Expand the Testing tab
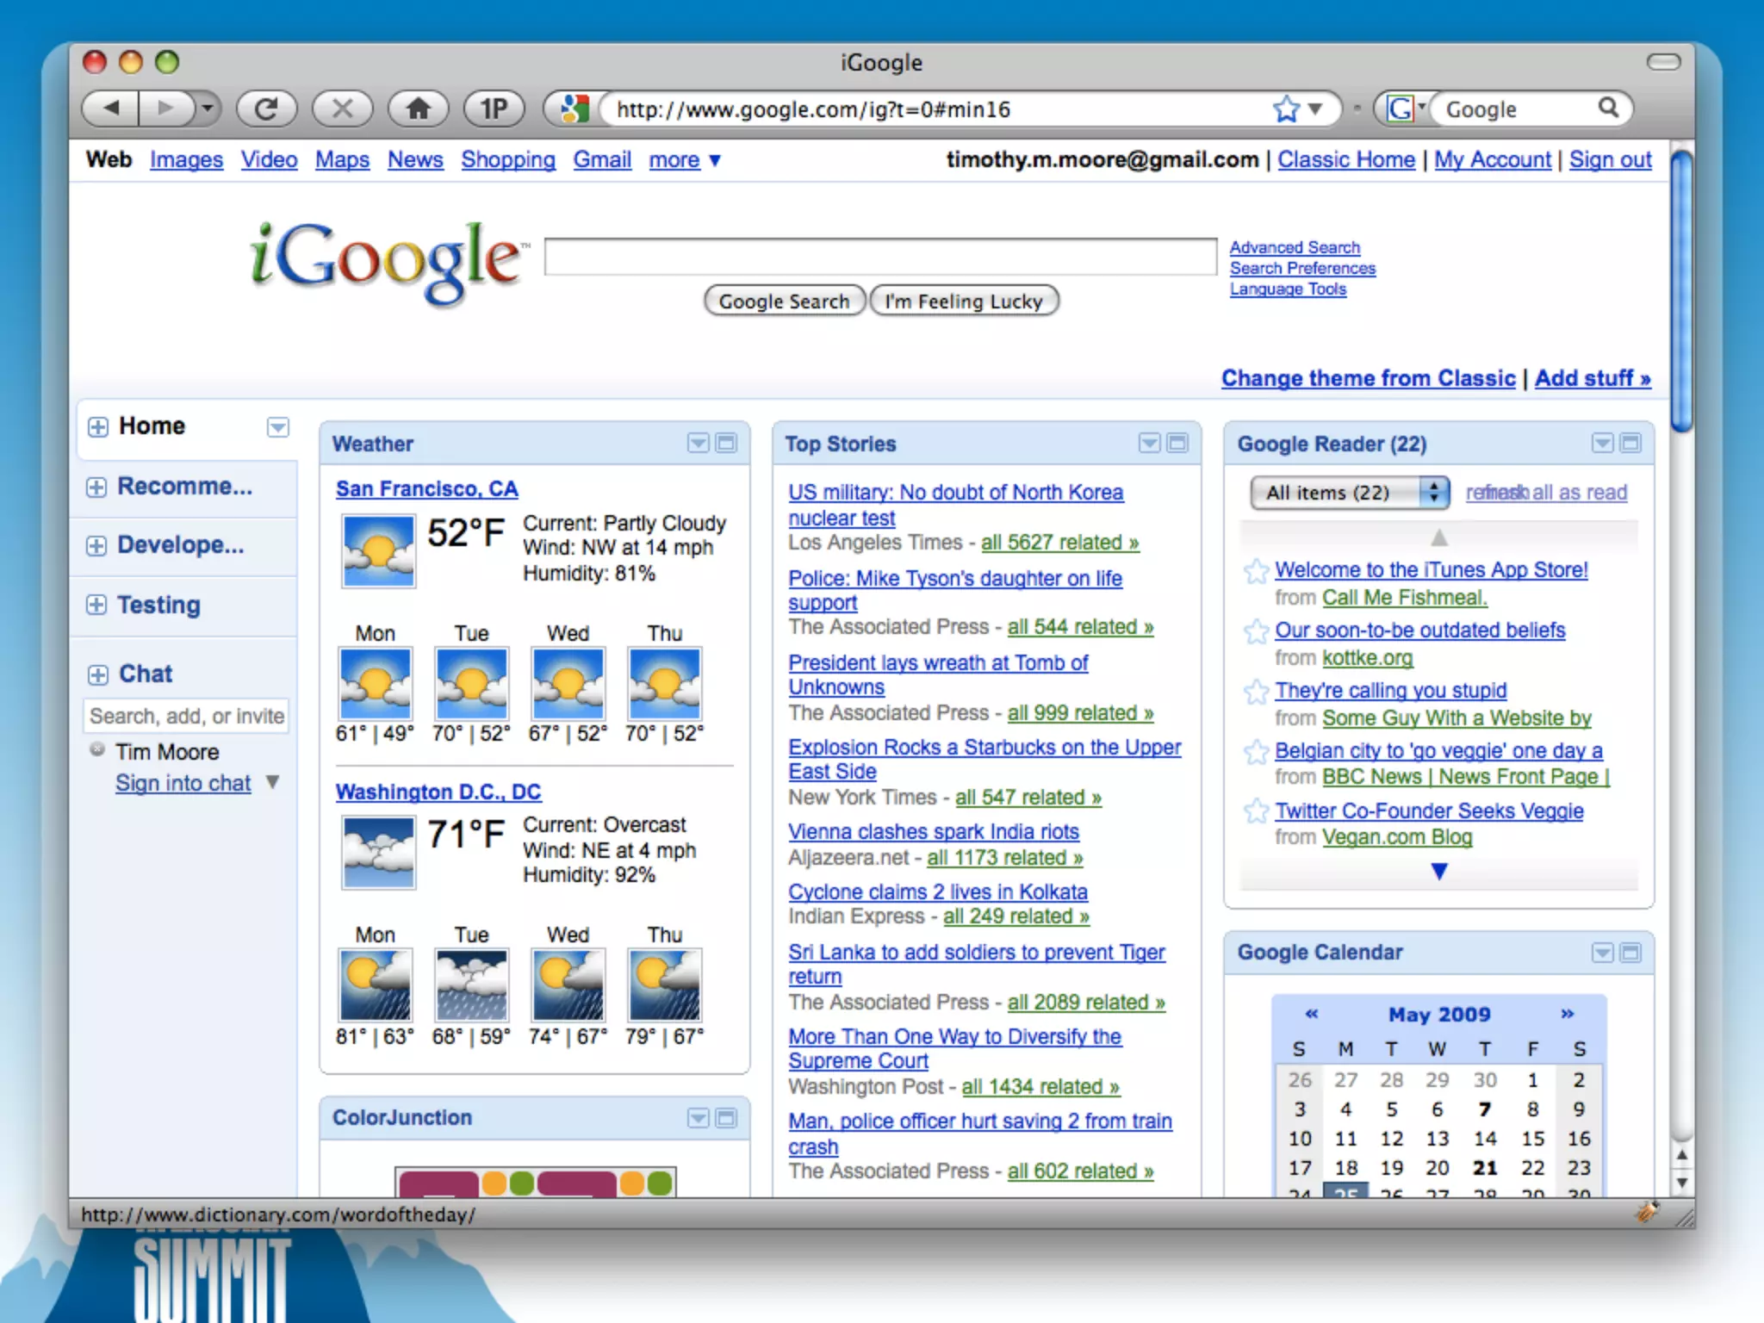This screenshot has height=1323, width=1764. tap(96, 605)
